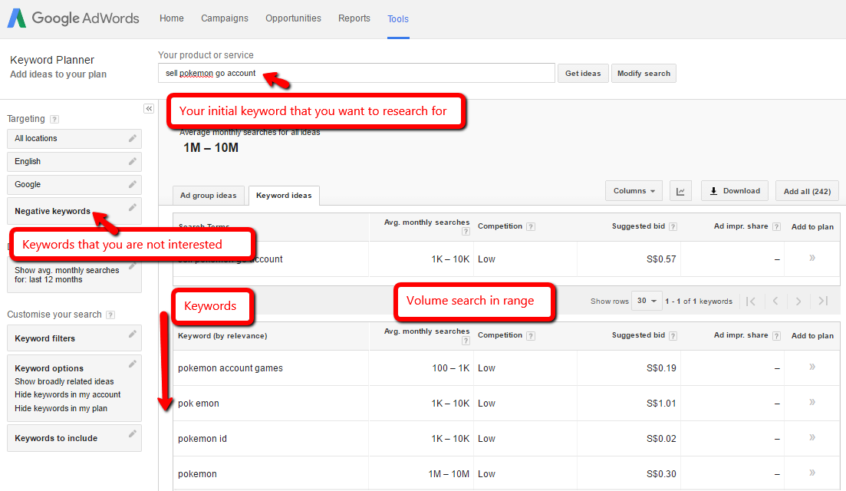Click the pokemon id keyword
The height and width of the screenshot is (491, 846).
(202, 439)
